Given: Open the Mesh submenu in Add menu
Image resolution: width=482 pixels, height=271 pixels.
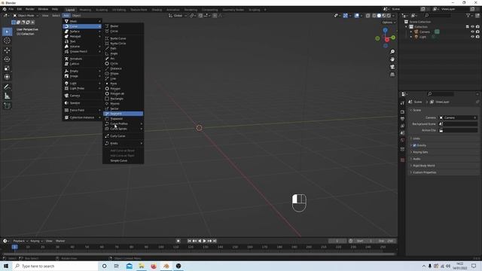Looking at the screenshot, I should click(82, 21).
